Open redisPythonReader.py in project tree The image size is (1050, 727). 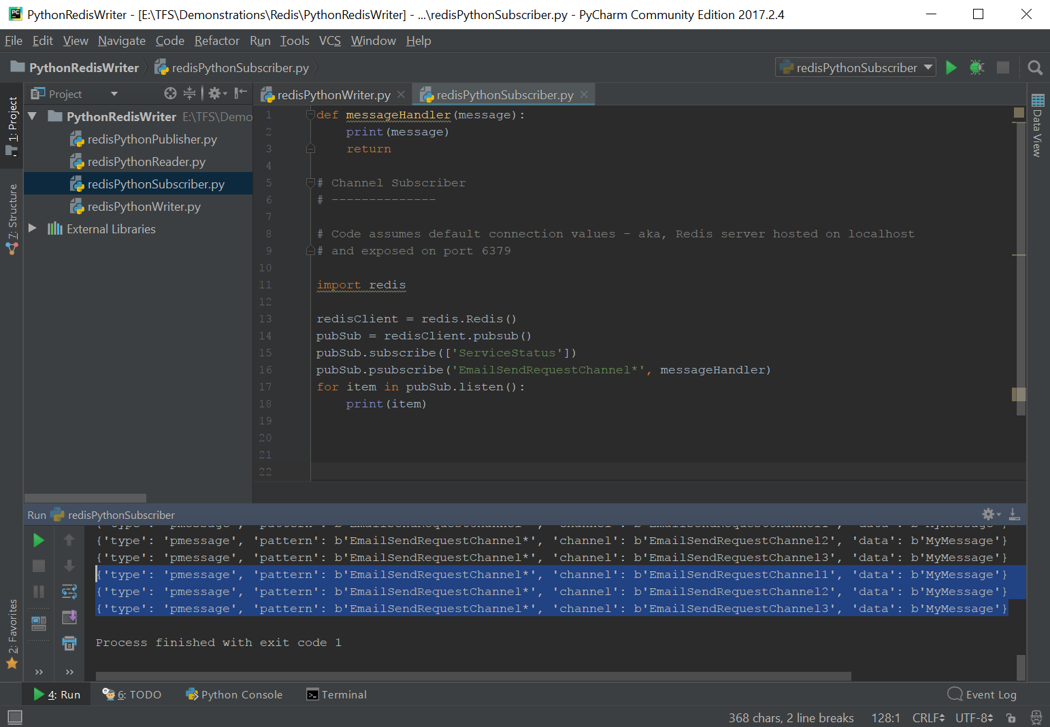137,161
